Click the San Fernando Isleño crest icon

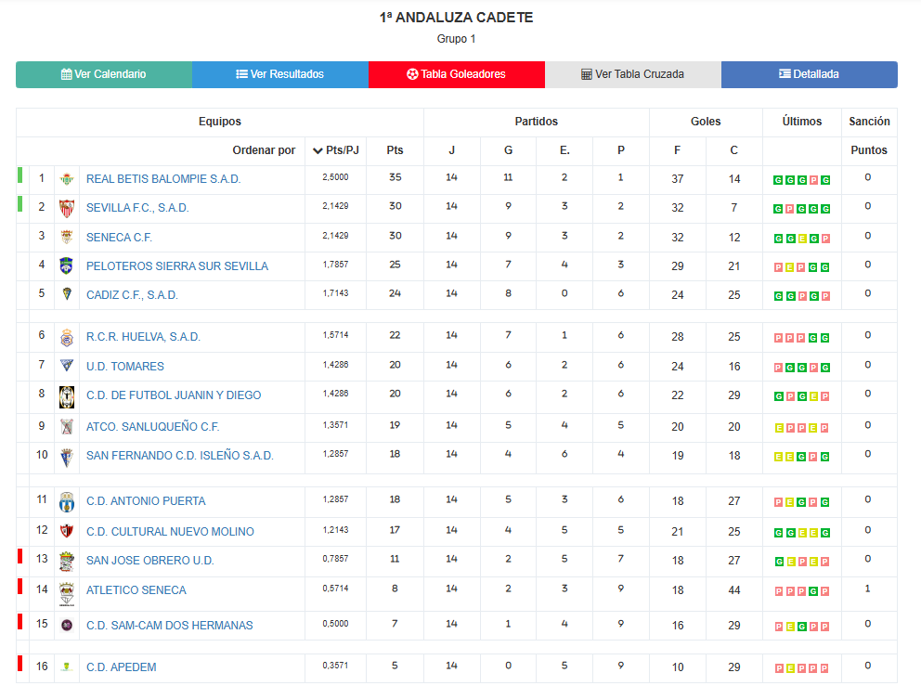pyautogui.click(x=67, y=458)
